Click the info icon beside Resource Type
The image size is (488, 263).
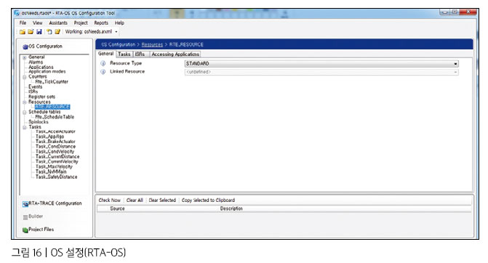click(103, 63)
